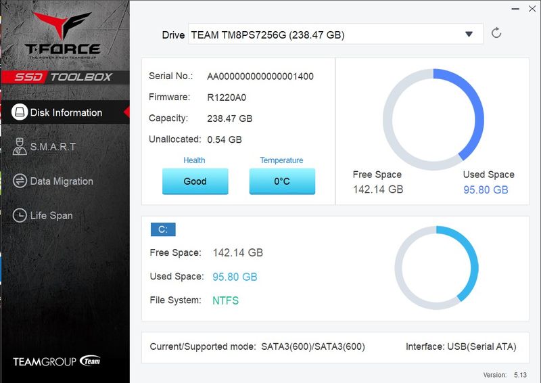The height and width of the screenshot is (383, 541).
Task: Click the Life Span clock icon
Action: 20,215
